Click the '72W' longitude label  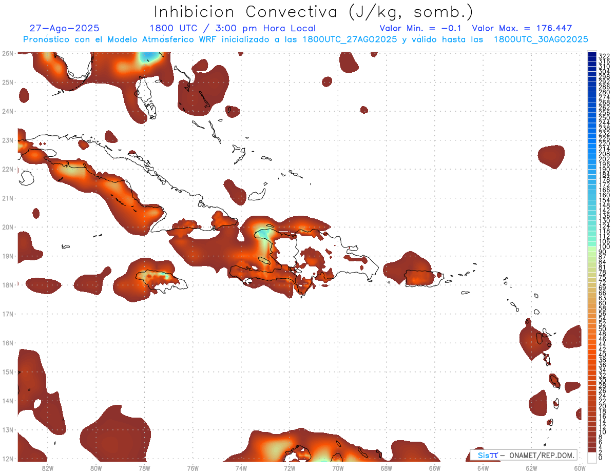[x=290, y=468]
